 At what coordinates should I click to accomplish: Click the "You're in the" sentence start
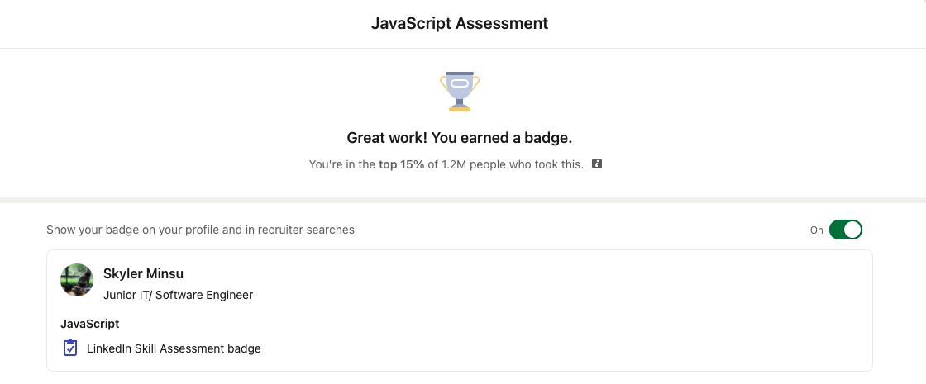342,164
